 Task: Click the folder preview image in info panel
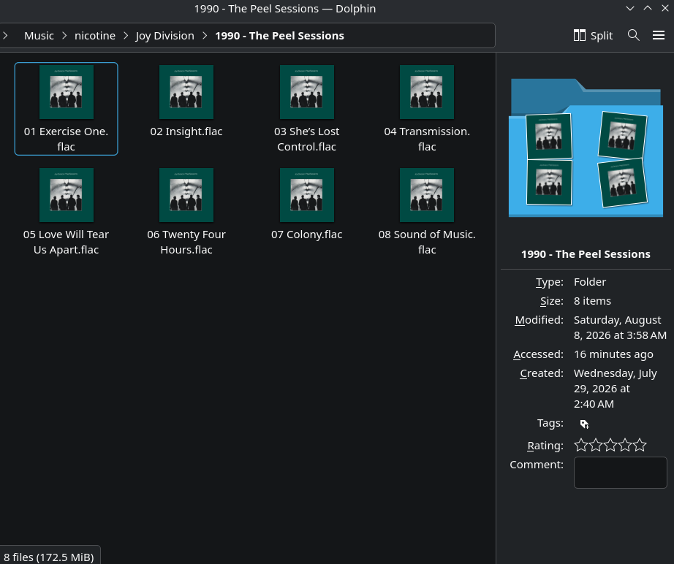pyautogui.click(x=586, y=148)
